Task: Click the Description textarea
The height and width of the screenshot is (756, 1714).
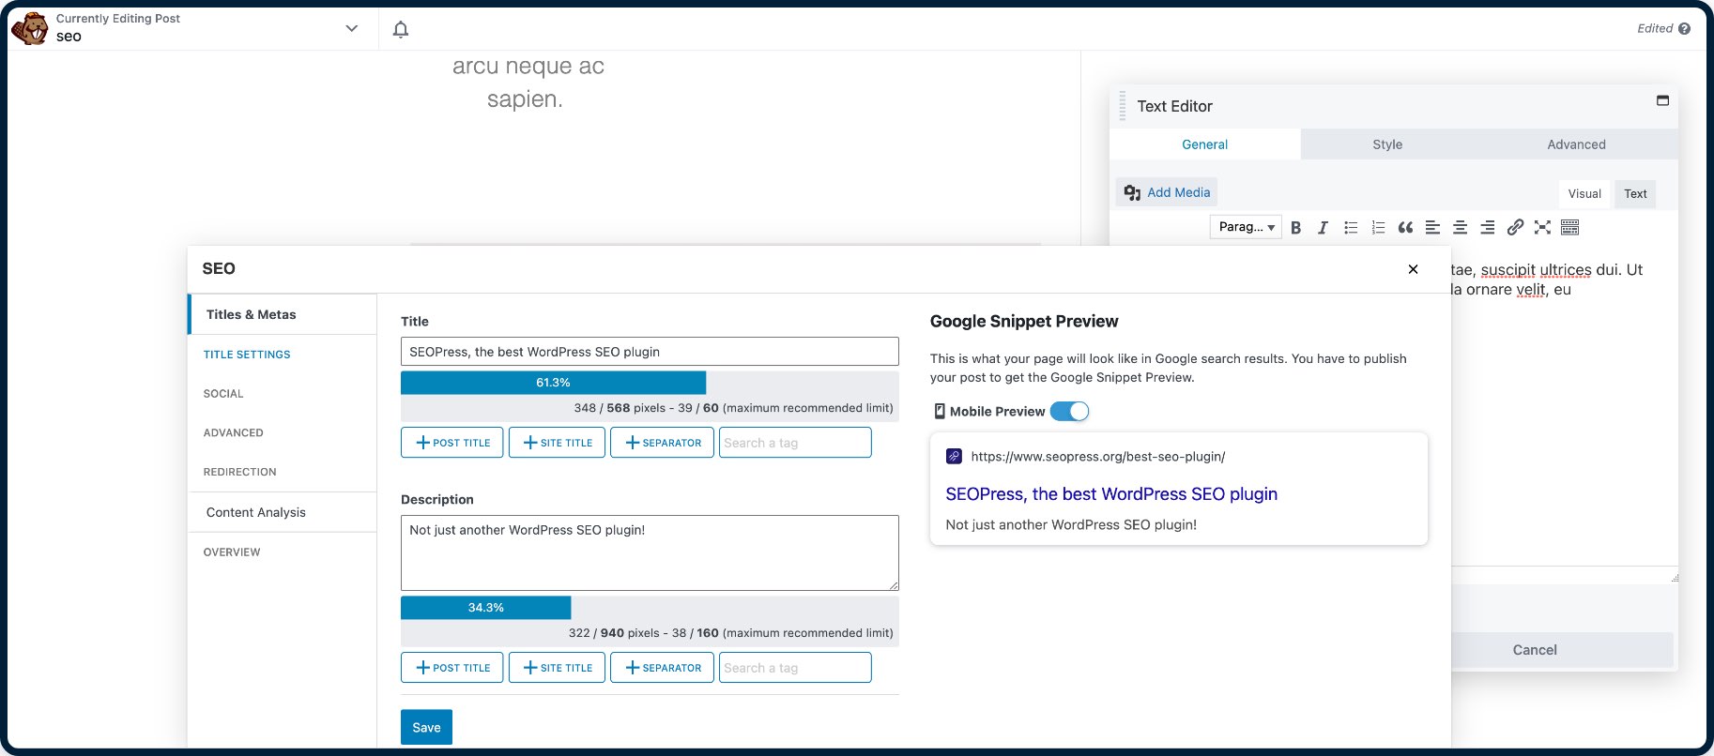Action: click(x=650, y=552)
